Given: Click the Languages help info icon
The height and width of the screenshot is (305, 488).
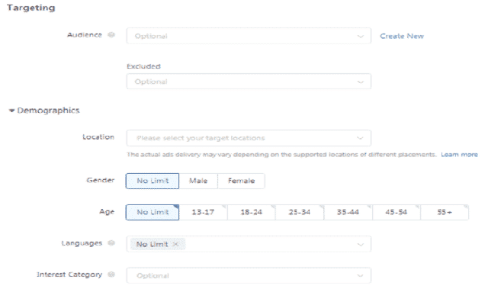Looking at the screenshot, I should click(x=111, y=243).
